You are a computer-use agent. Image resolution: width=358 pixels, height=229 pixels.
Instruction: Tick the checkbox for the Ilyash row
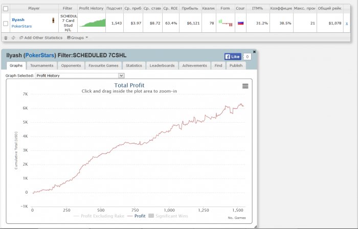click(x=6, y=24)
